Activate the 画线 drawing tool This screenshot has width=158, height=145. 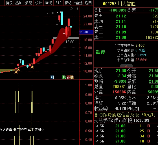tap(48, 3)
